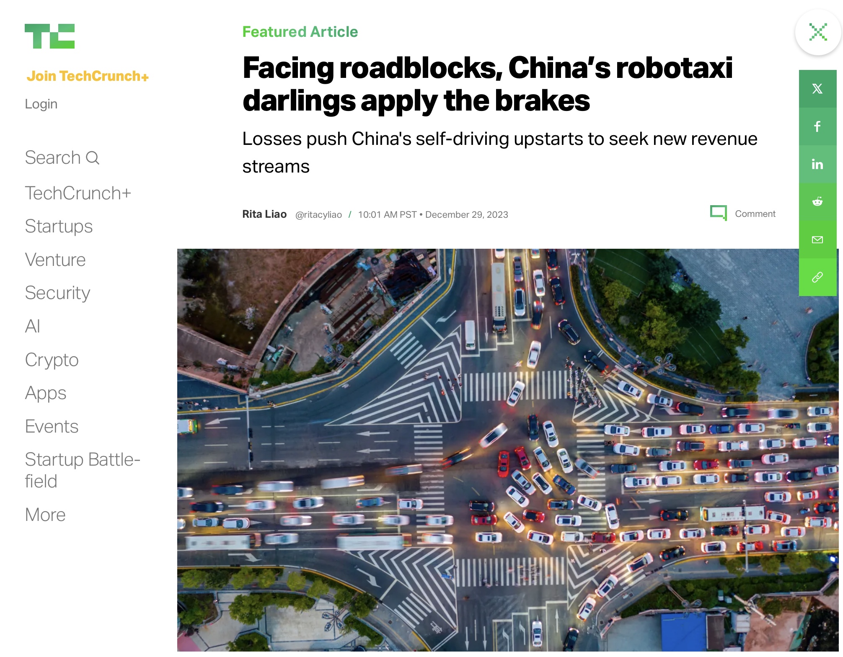Viewport: 843px width, 657px height.
Task: Share article on LinkedIn
Action: coord(817,164)
